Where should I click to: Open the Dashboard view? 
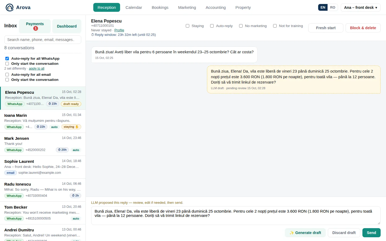[x=67, y=26]
